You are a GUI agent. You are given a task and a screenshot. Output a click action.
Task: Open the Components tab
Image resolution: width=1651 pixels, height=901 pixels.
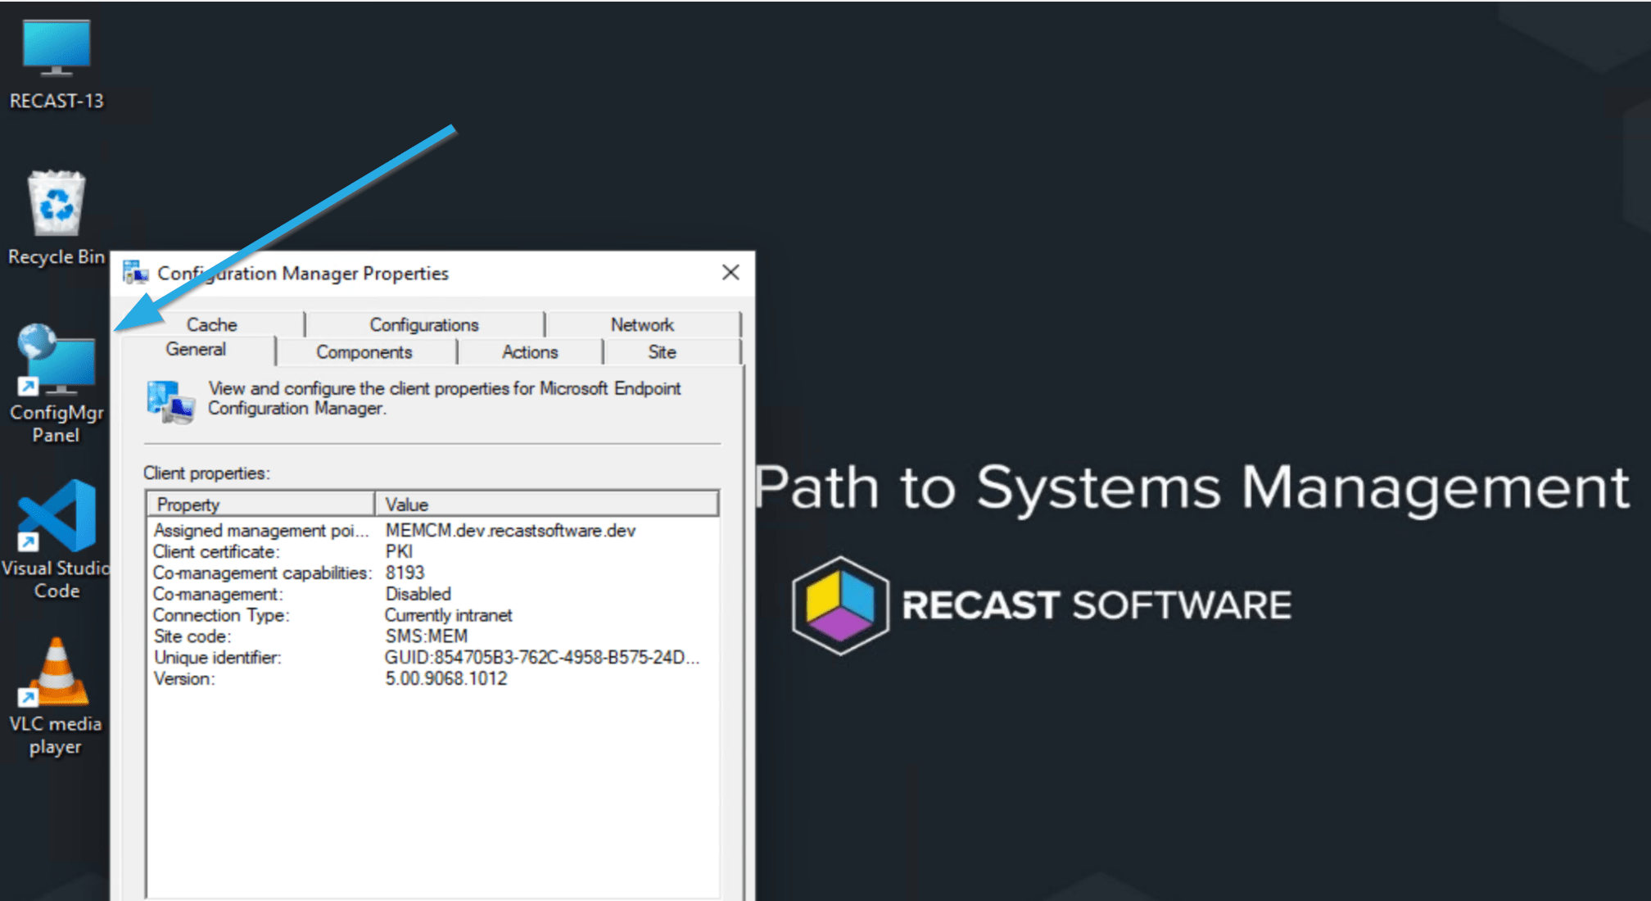364,352
